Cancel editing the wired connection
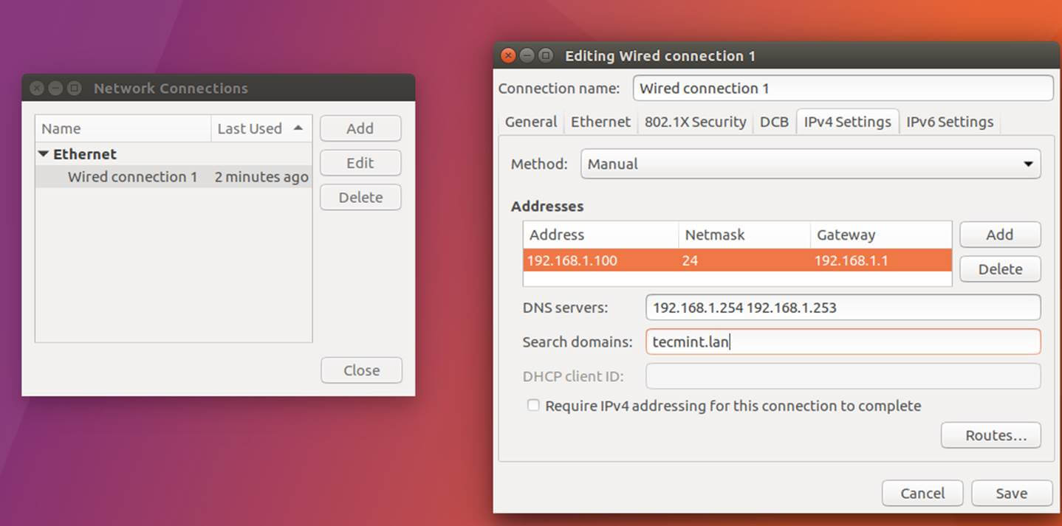 [x=922, y=493]
